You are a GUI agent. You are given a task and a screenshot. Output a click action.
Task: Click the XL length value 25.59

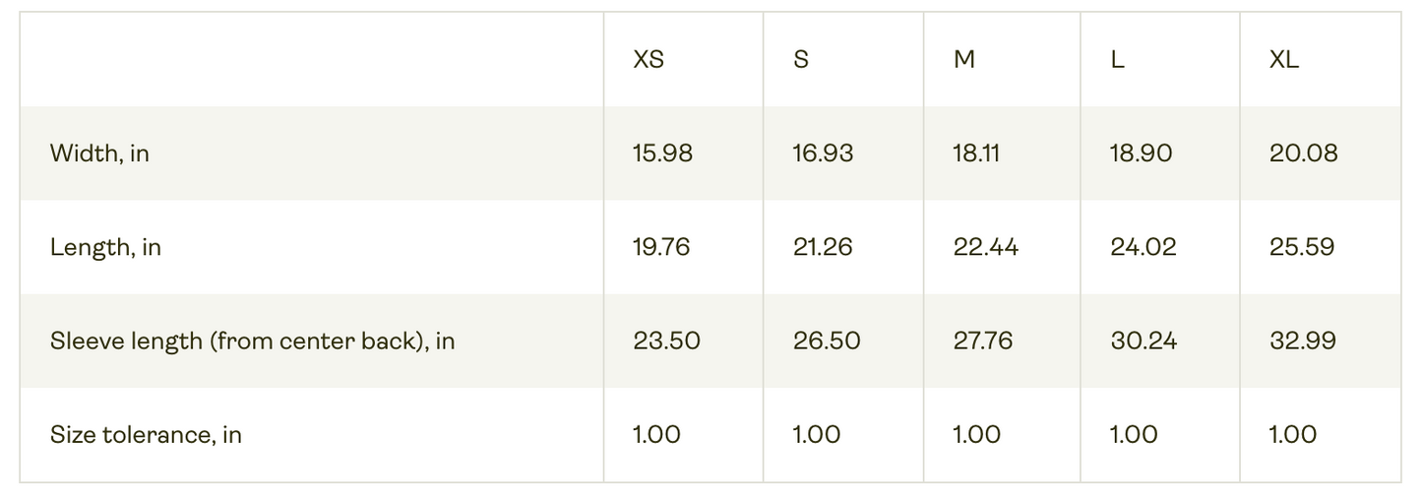pos(1302,247)
